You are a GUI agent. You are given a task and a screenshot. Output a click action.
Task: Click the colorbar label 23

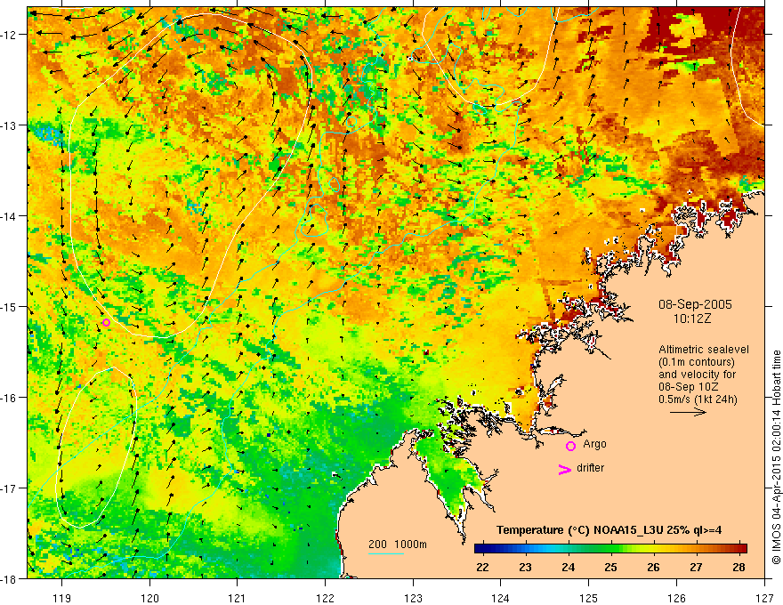tap(525, 568)
